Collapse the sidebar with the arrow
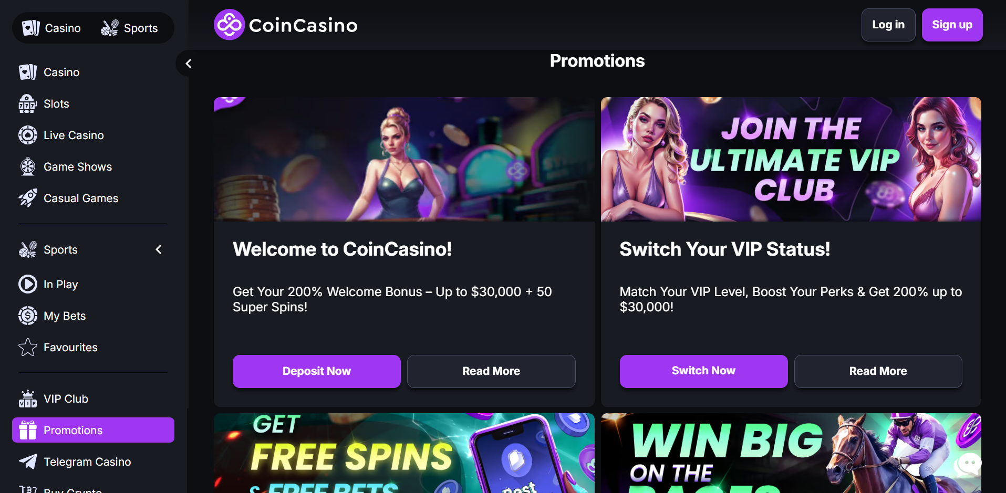The image size is (1006, 493). click(x=188, y=64)
